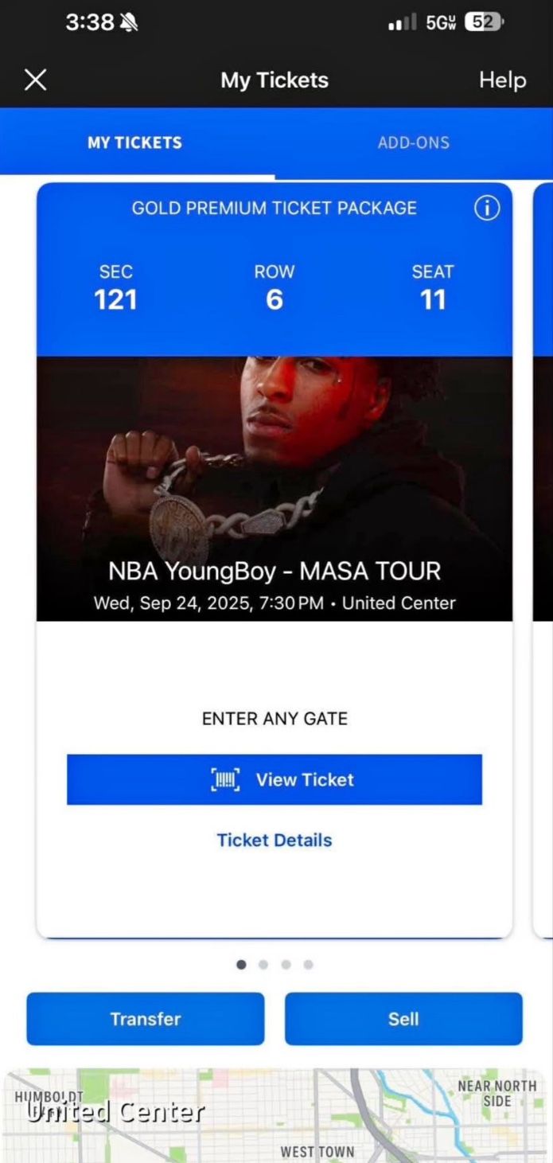This screenshot has height=1163, width=553.
Task: Select the MY TICKETS tab
Action: click(x=134, y=143)
